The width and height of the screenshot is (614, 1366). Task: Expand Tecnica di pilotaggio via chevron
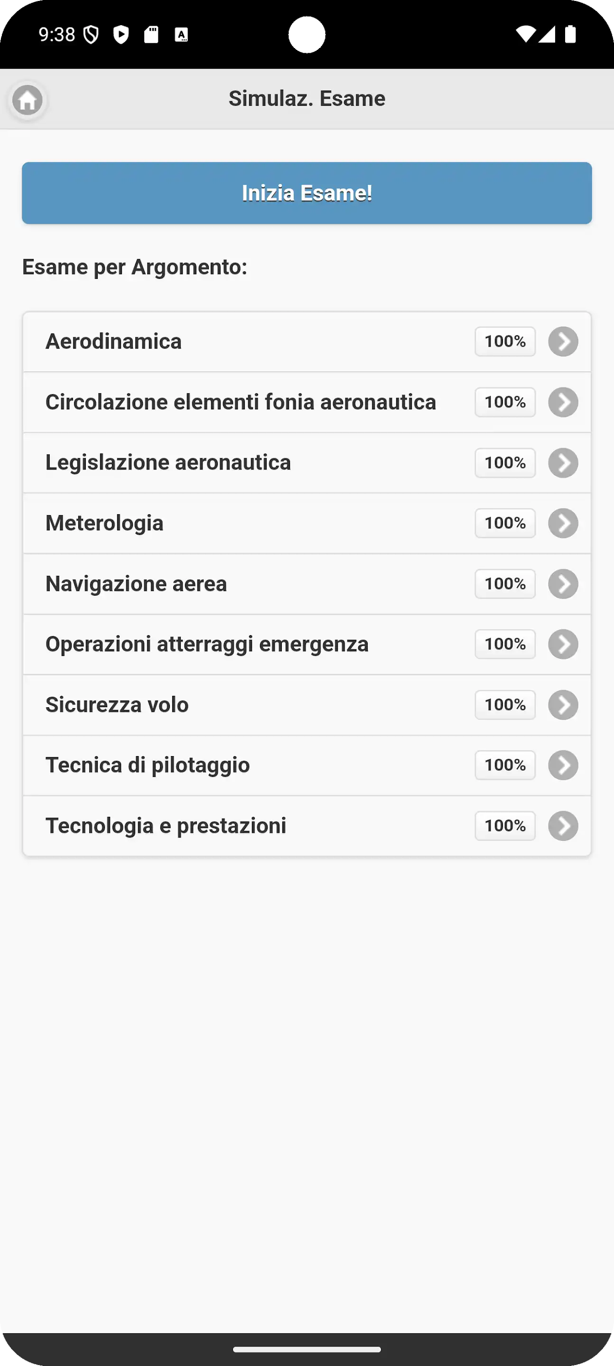point(563,765)
